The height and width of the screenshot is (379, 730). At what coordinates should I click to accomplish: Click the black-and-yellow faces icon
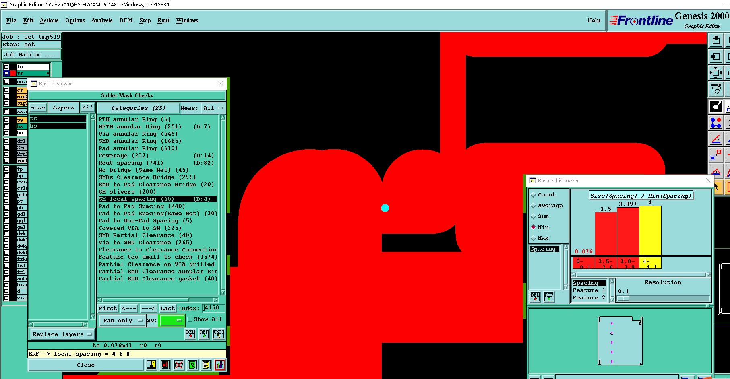(x=151, y=365)
